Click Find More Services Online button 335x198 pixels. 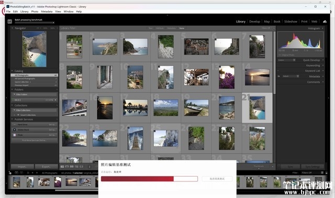click(34, 140)
